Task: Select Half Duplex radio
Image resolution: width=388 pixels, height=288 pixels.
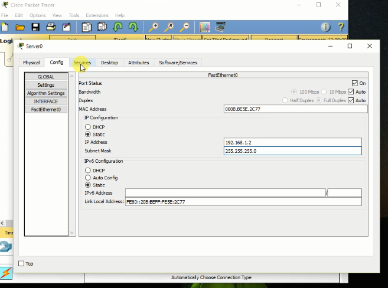Action: 285,100
